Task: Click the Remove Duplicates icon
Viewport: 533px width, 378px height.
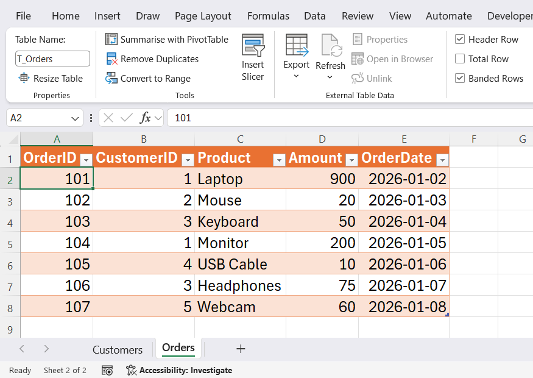Action: pos(111,59)
